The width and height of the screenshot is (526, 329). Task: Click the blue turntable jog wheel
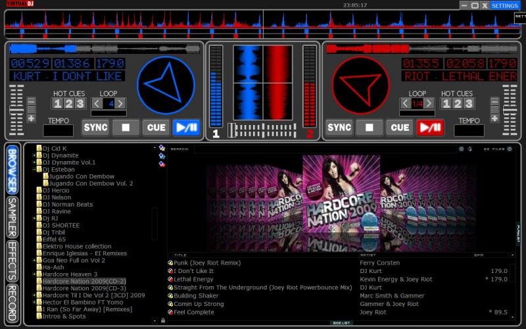pos(166,85)
